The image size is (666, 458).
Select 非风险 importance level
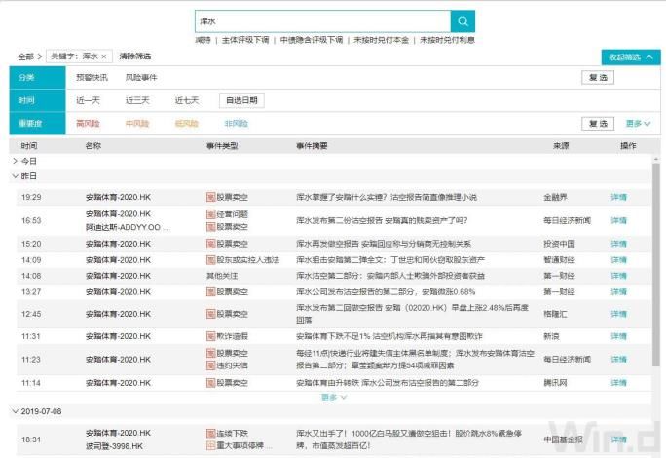coord(237,124)
